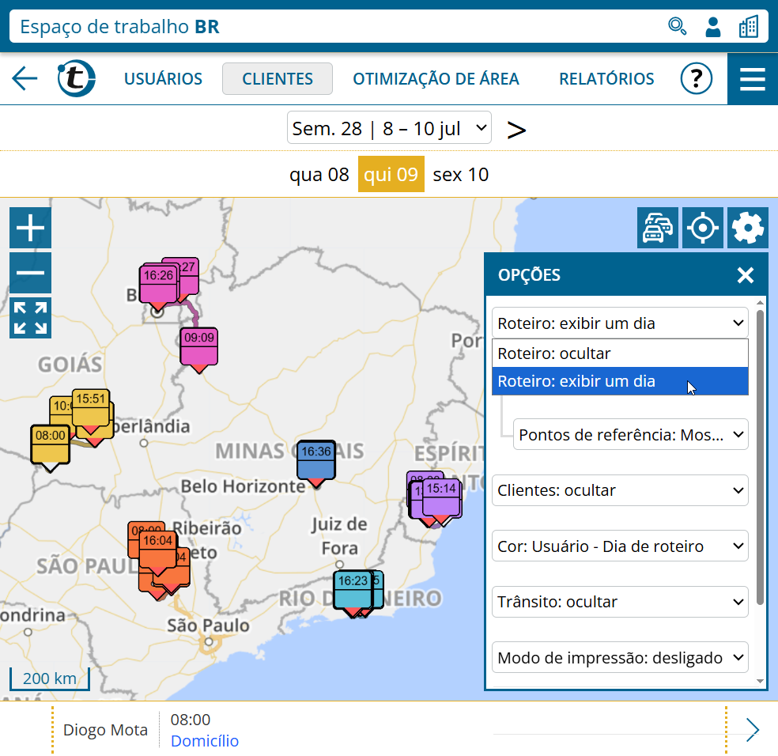
Task: Select day qui 09
Action: pos(391,174)
